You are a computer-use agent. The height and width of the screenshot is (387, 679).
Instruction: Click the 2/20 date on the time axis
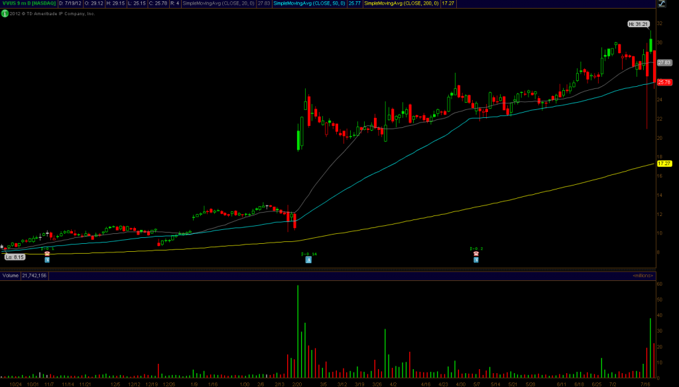coord(298,384)
